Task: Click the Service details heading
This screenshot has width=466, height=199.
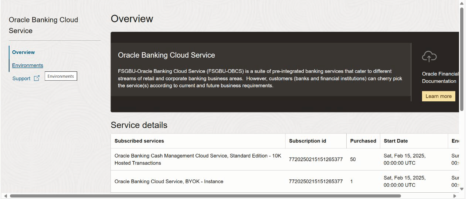Action: 139,125
